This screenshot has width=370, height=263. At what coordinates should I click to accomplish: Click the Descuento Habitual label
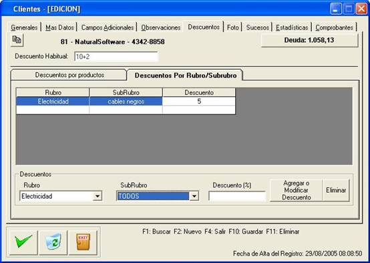pos(41,56)
